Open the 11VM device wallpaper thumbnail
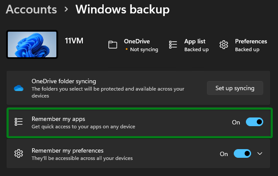This screenshot has height=176, width=278. tap(32, 44)
